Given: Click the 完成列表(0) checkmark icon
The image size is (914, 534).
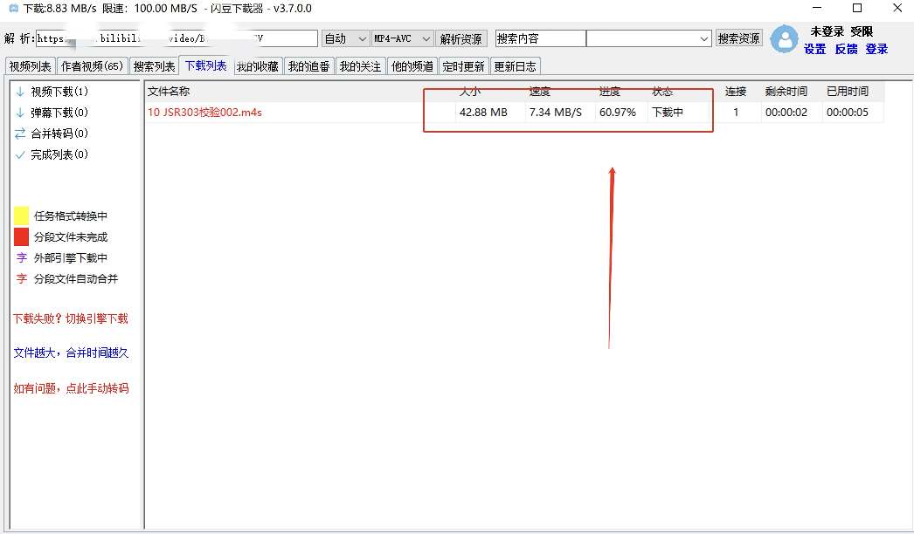Looking at the screenshot, I should (20, 154).
